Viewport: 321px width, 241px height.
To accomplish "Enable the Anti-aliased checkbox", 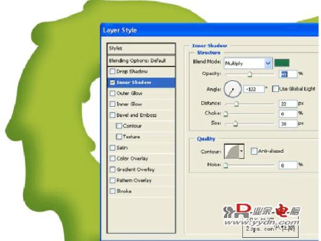I will (x=254, y=151).
